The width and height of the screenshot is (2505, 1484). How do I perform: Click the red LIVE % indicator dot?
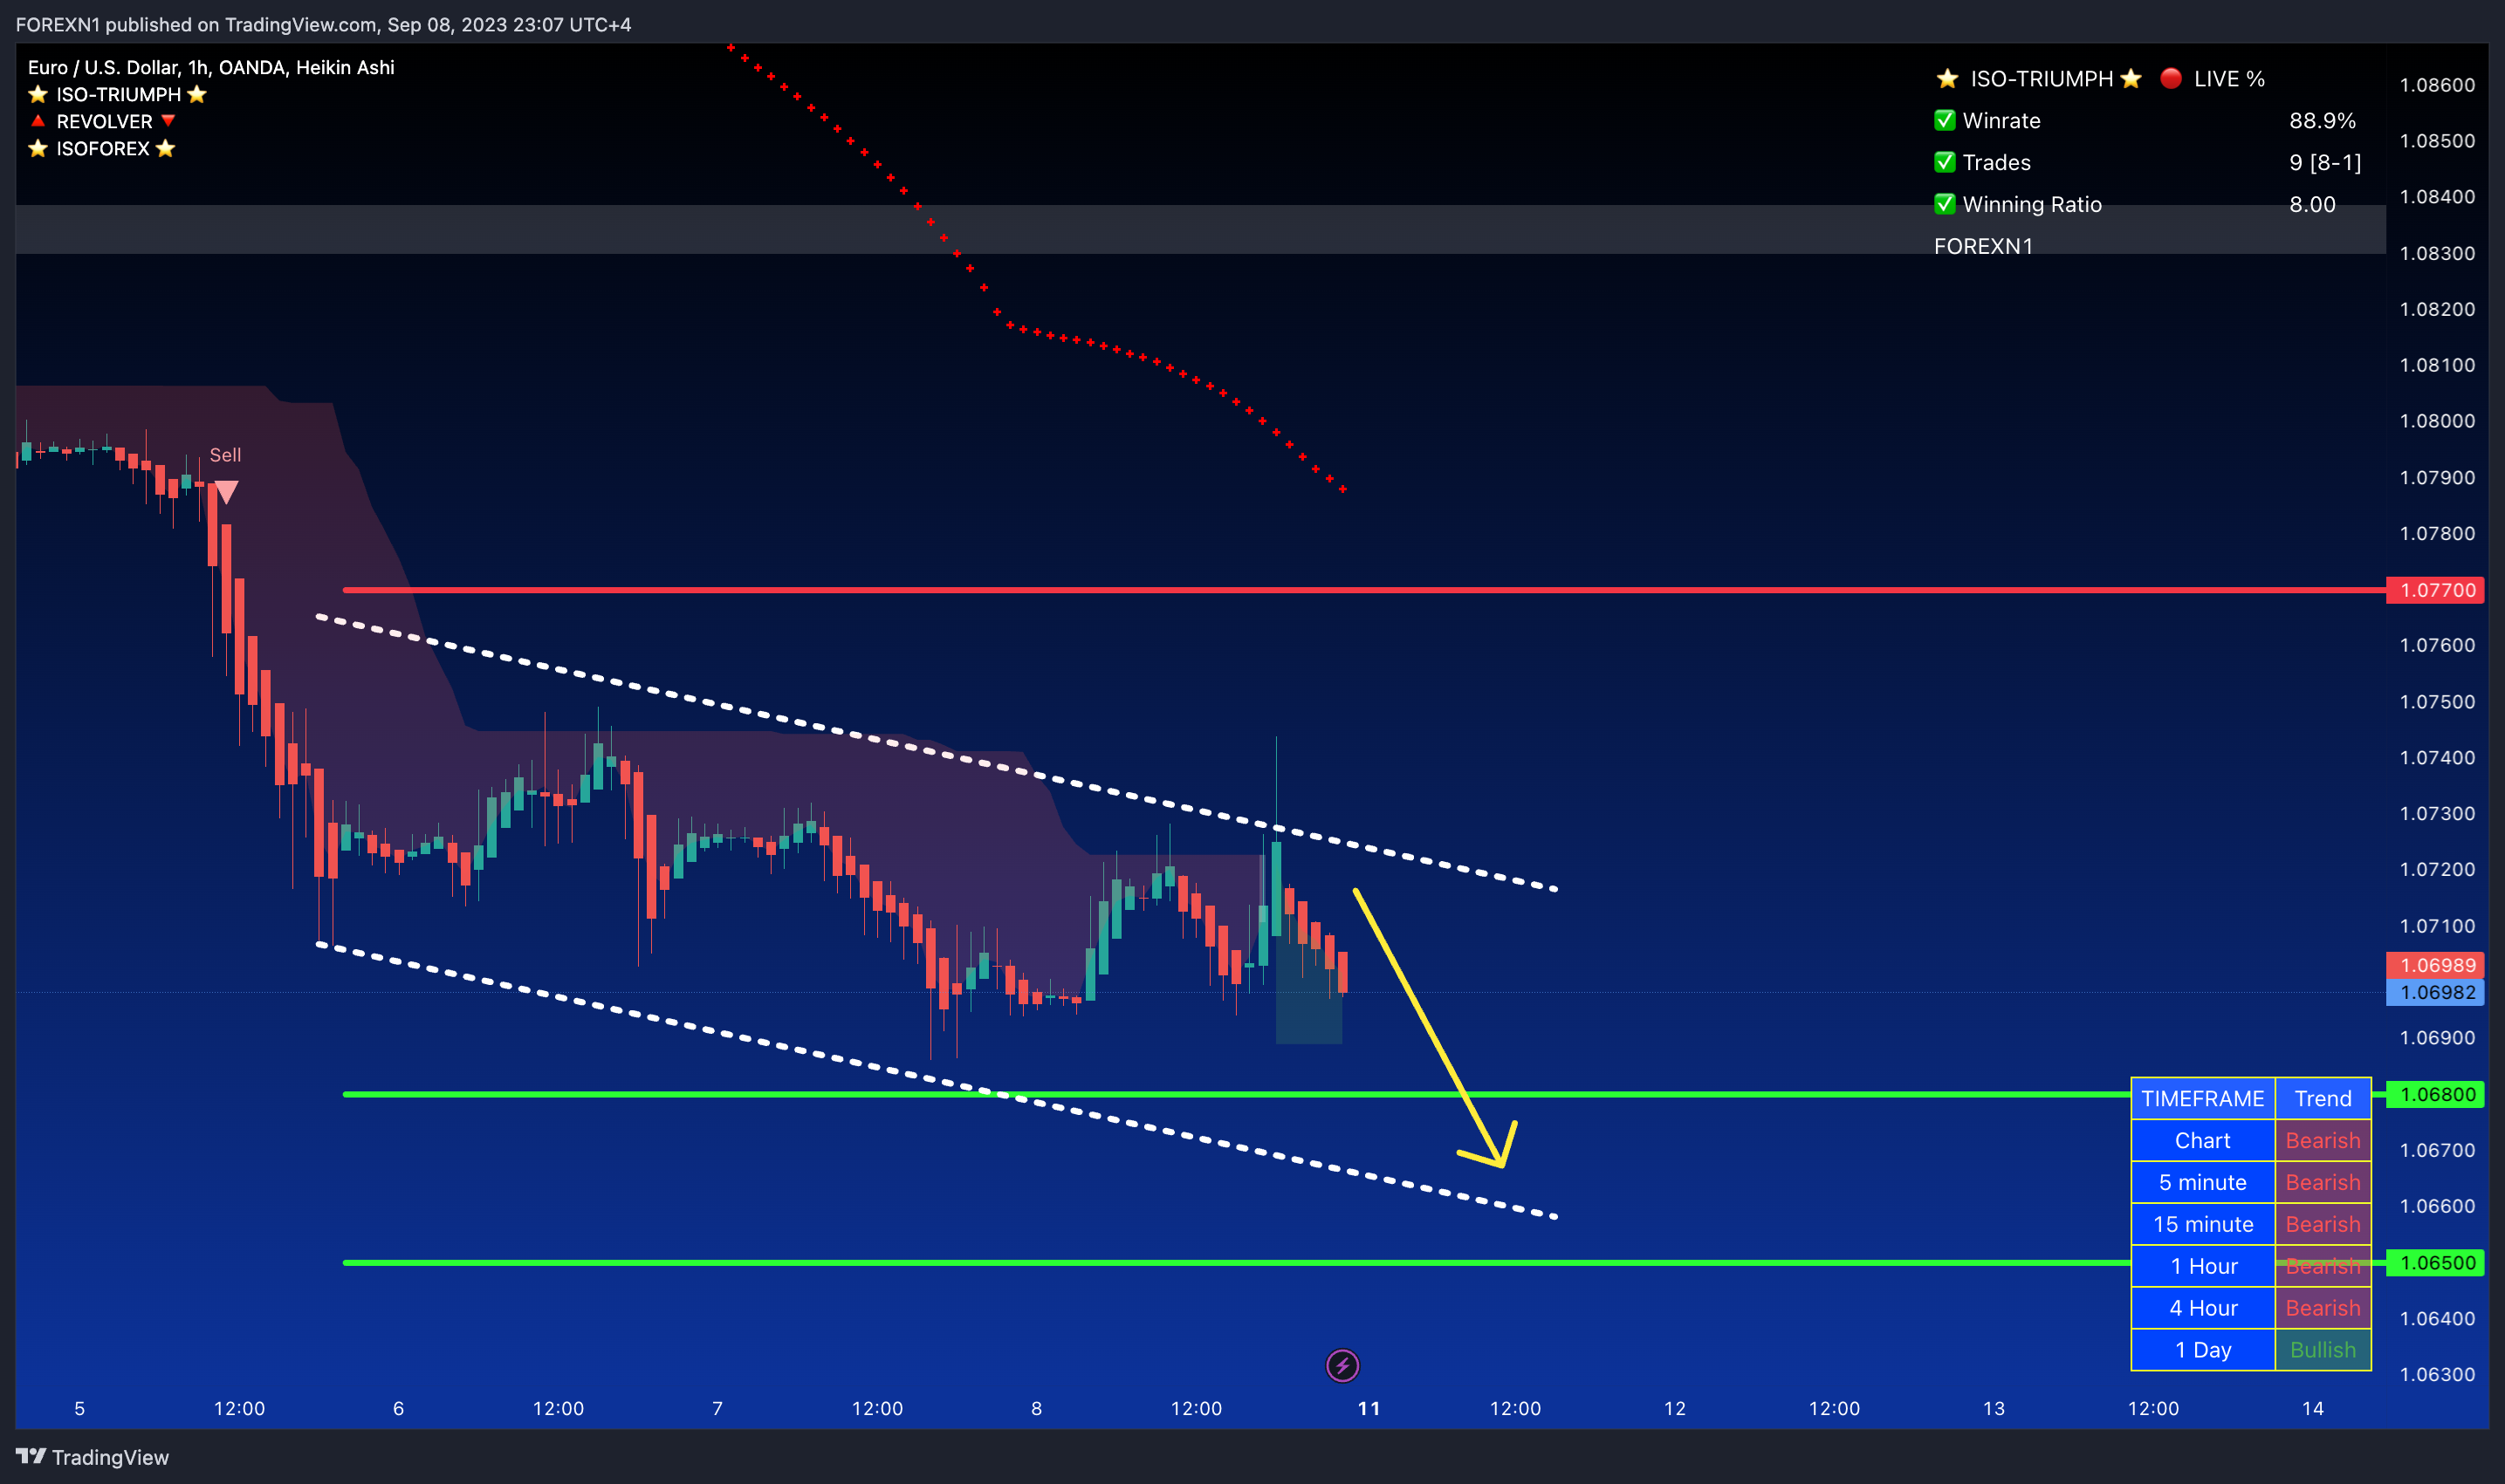2170,78
